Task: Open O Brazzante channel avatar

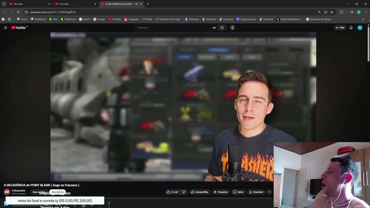Action: [7, 192]
